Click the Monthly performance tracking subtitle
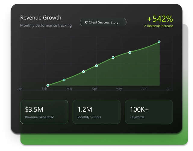193x151 pixels. pyautogui.click(x=46, y=26)
